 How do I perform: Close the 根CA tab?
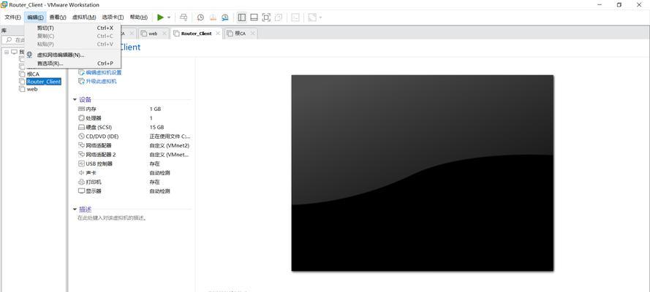[x=252, y=34]
